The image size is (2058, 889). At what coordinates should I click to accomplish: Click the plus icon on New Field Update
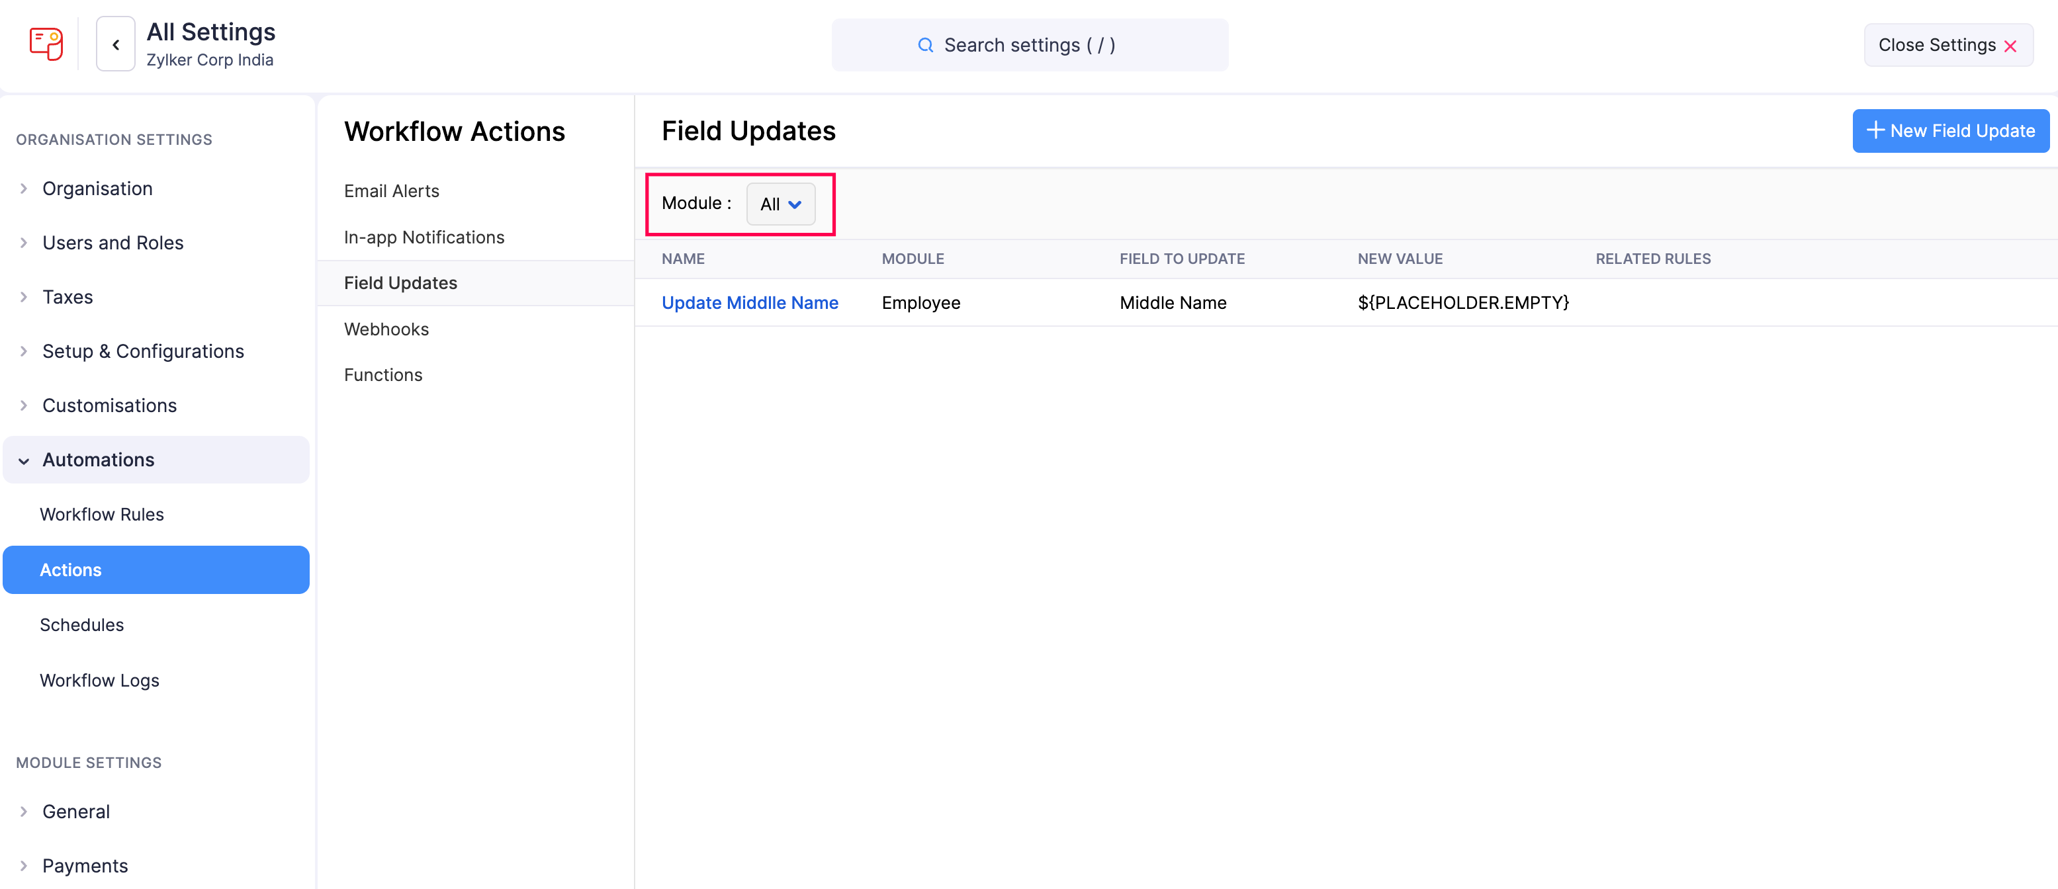[x=1875, y=130]
